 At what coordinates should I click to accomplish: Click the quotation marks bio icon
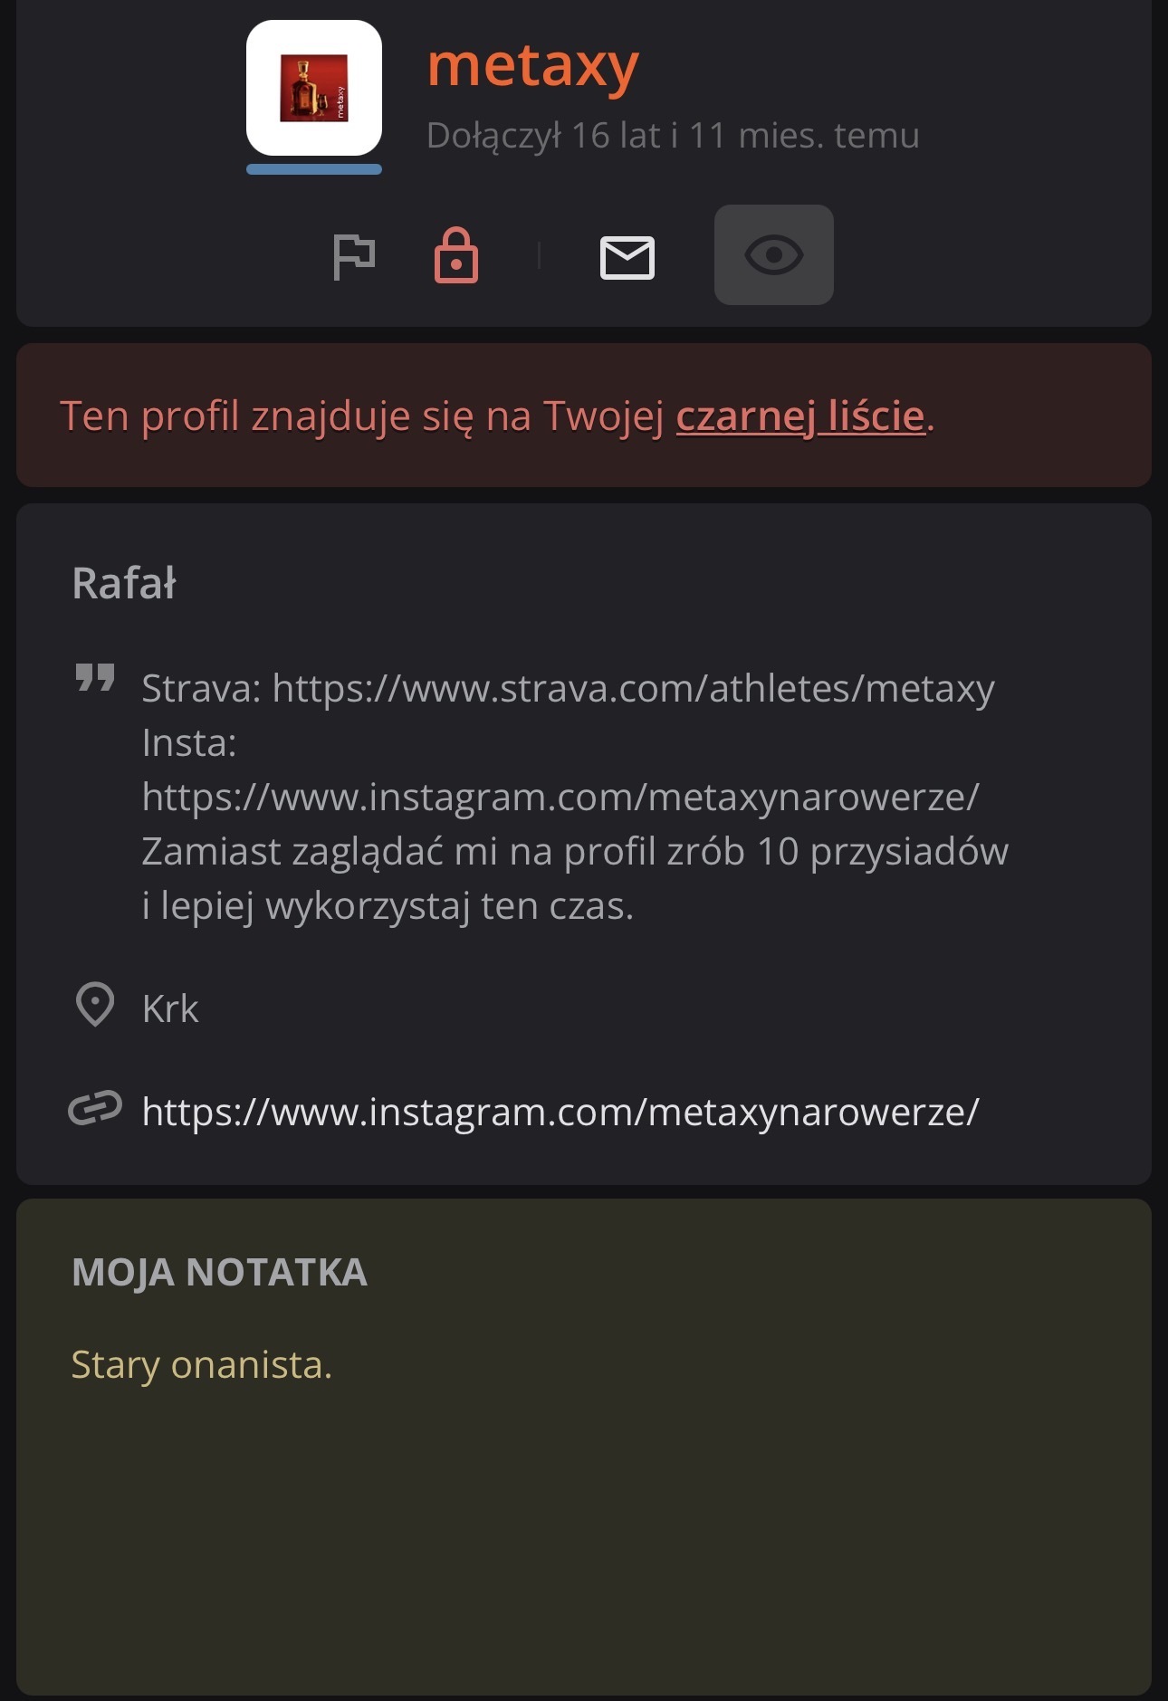pyautogui.click(x=94, y=677)
